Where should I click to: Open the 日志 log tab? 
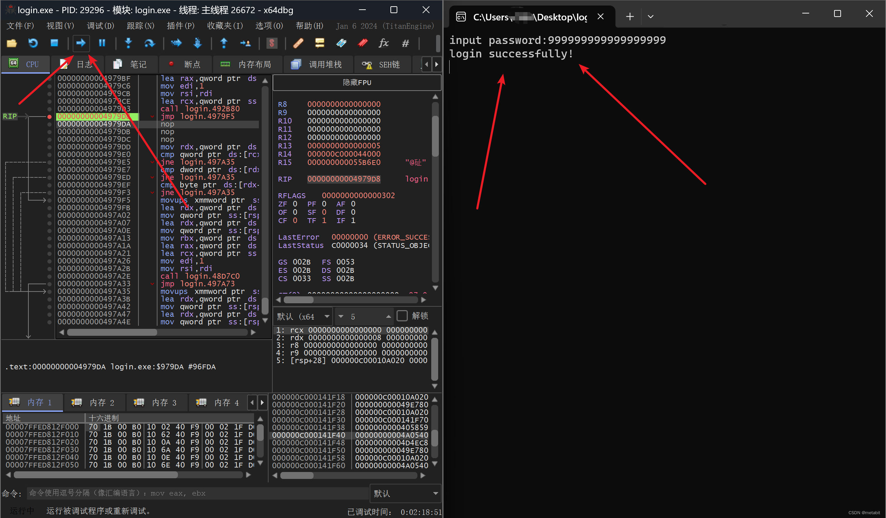point(78,64)
